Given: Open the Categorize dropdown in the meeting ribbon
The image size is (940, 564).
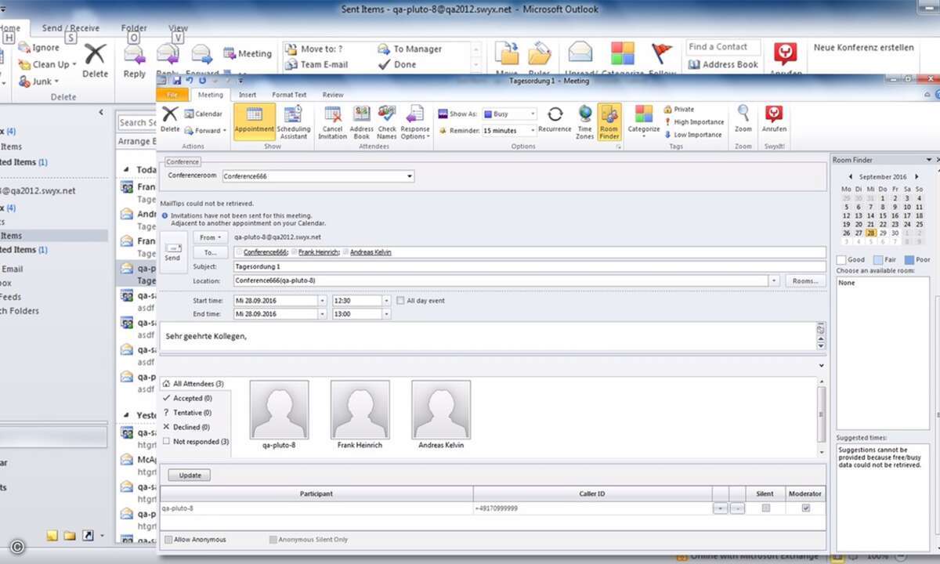Looking at the screenshot, I should pyautogui.click(x=644, y=121).
